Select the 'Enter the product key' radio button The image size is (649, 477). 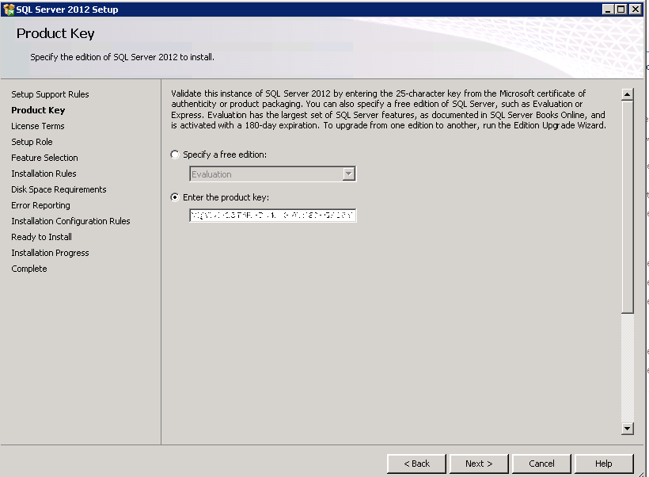175,197
